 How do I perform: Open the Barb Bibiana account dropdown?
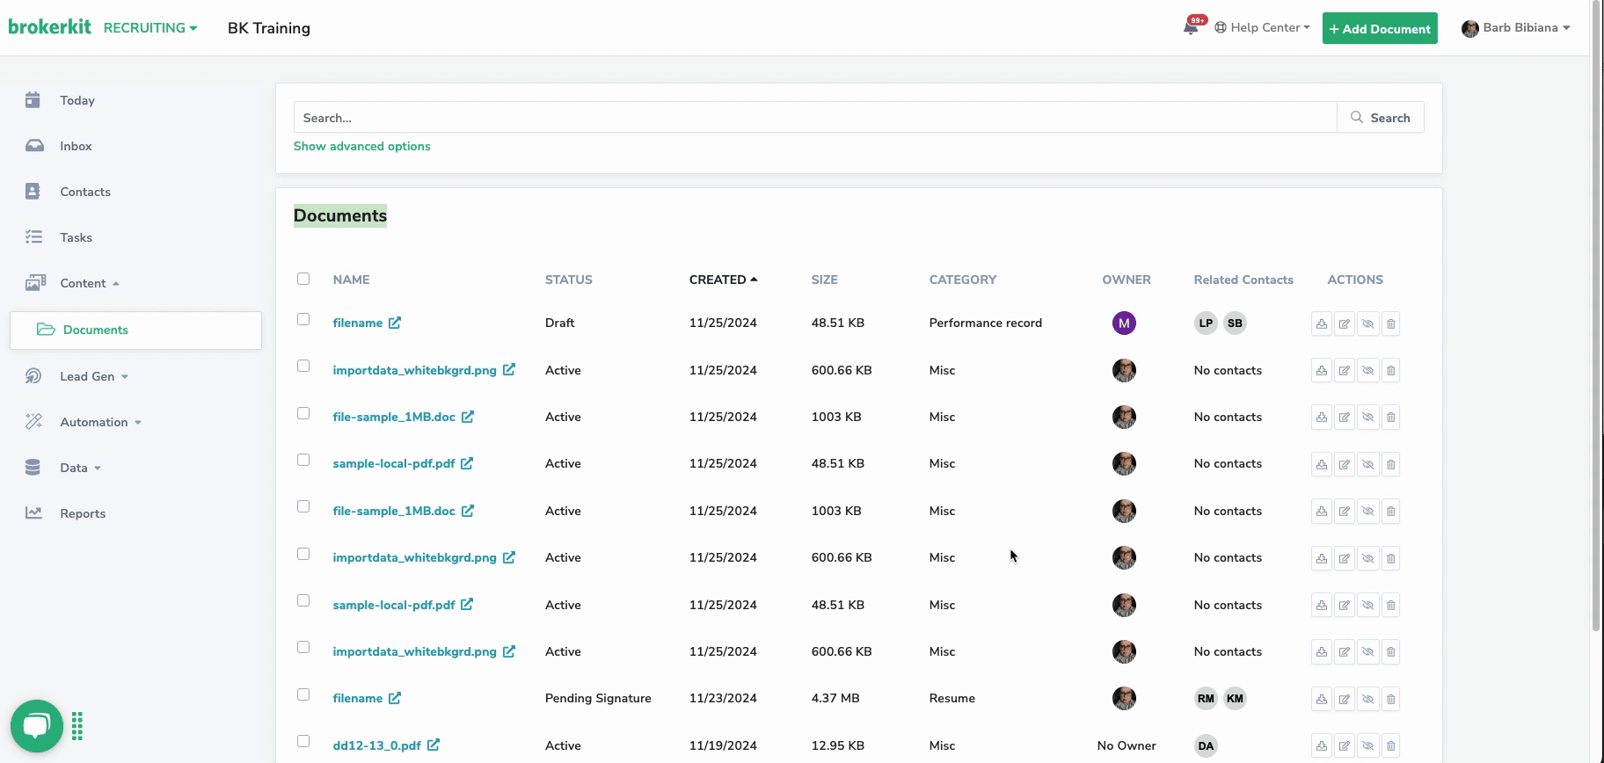coord(1516,28)
